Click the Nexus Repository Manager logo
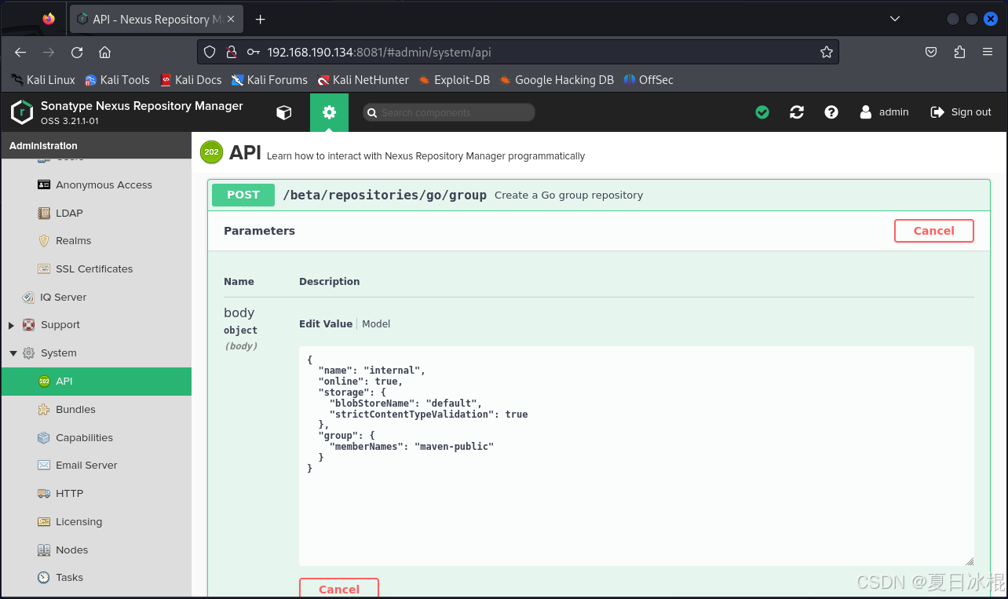Viewport: 1008px width, 599px height. point(22,112)
